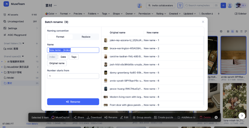Click the filter funnel icon
Image resolution: width=249 pixels, height=128 pixels.
tap(180, 5)
